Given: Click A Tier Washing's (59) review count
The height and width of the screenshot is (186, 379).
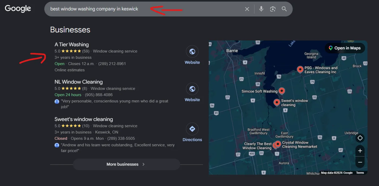Looking at the screenshot, I should [86, 51].
